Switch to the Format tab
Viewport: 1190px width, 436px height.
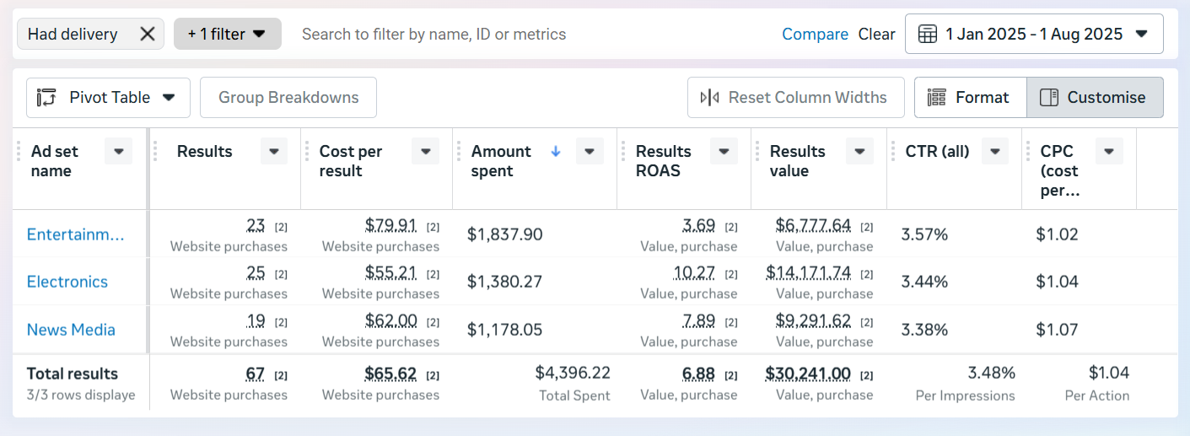[x=970, y=98]
